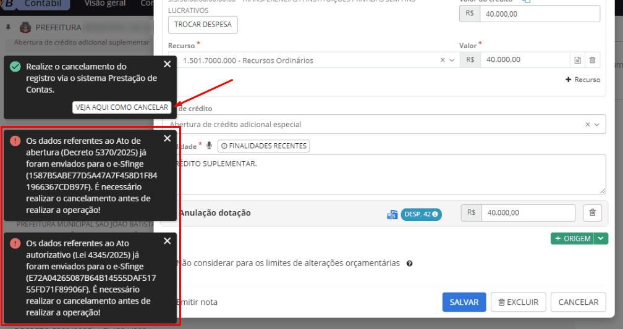
Task: Click the help icon after limites de alterações orçamentárias
Action: tap(410, 264)
